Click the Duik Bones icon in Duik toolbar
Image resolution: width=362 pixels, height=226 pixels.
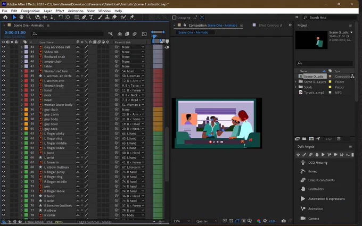pos(305,155)
